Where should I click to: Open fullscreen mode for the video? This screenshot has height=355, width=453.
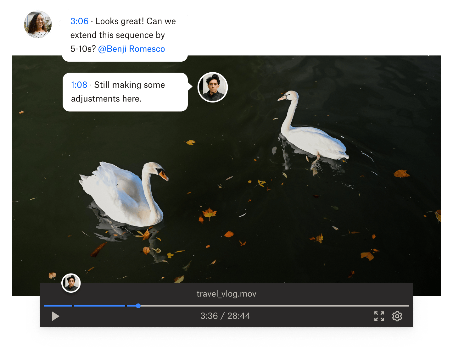click(379, 316)
